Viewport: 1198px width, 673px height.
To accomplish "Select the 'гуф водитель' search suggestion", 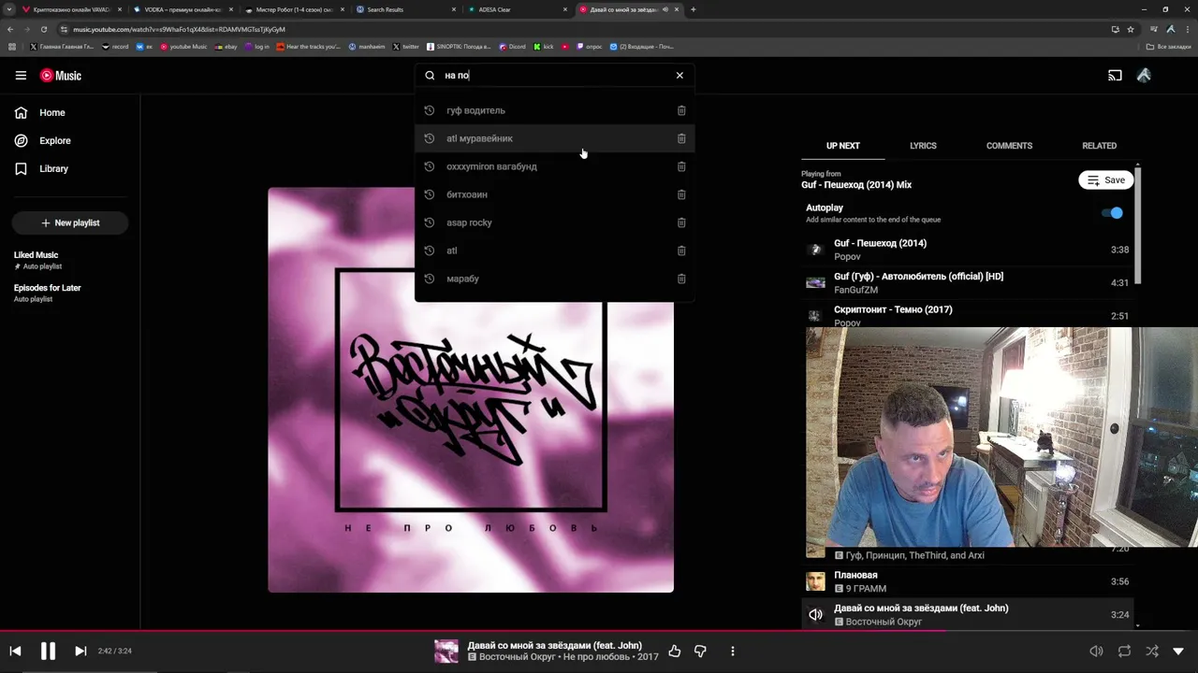I will (555, 110).
